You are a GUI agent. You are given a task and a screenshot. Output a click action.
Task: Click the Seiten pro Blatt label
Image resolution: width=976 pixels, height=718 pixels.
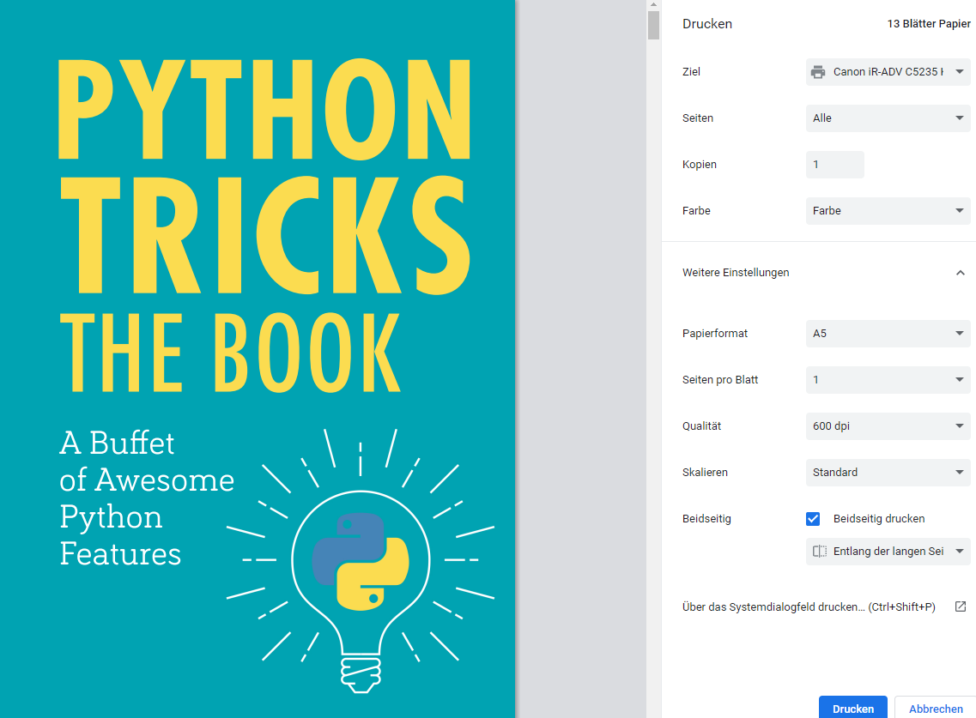[x=719, y=379]
